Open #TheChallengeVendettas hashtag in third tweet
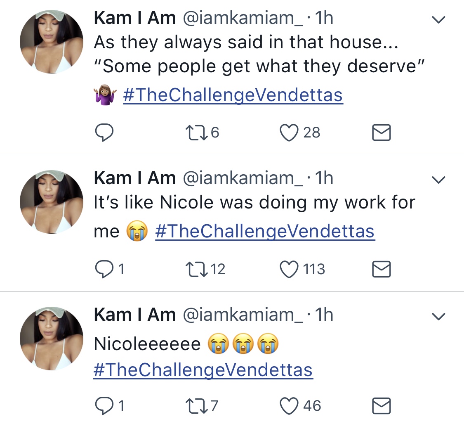The height and width of the screenshot is (424, 464). 203,370
